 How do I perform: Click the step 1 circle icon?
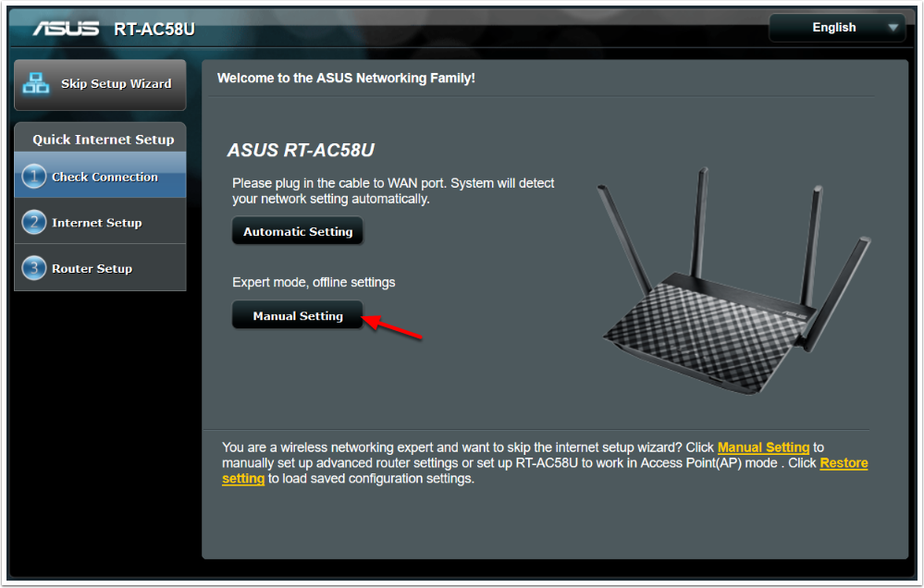[33, 177]
